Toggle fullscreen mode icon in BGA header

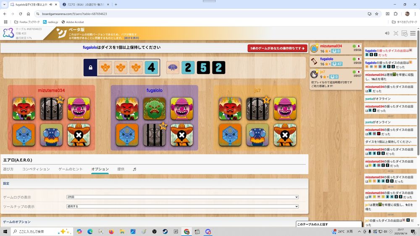tap(396, 33)
